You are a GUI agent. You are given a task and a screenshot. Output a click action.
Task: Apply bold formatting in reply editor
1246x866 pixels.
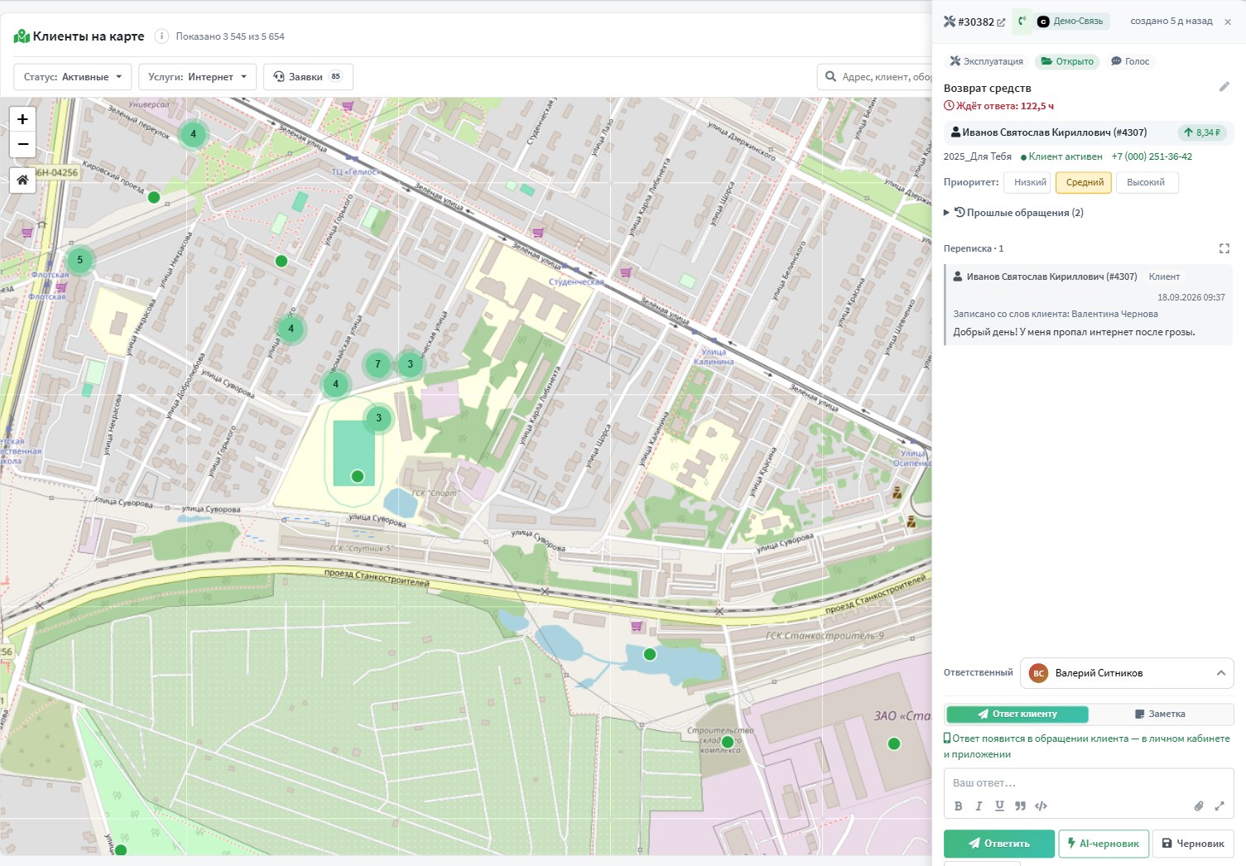tap(958, 806)
